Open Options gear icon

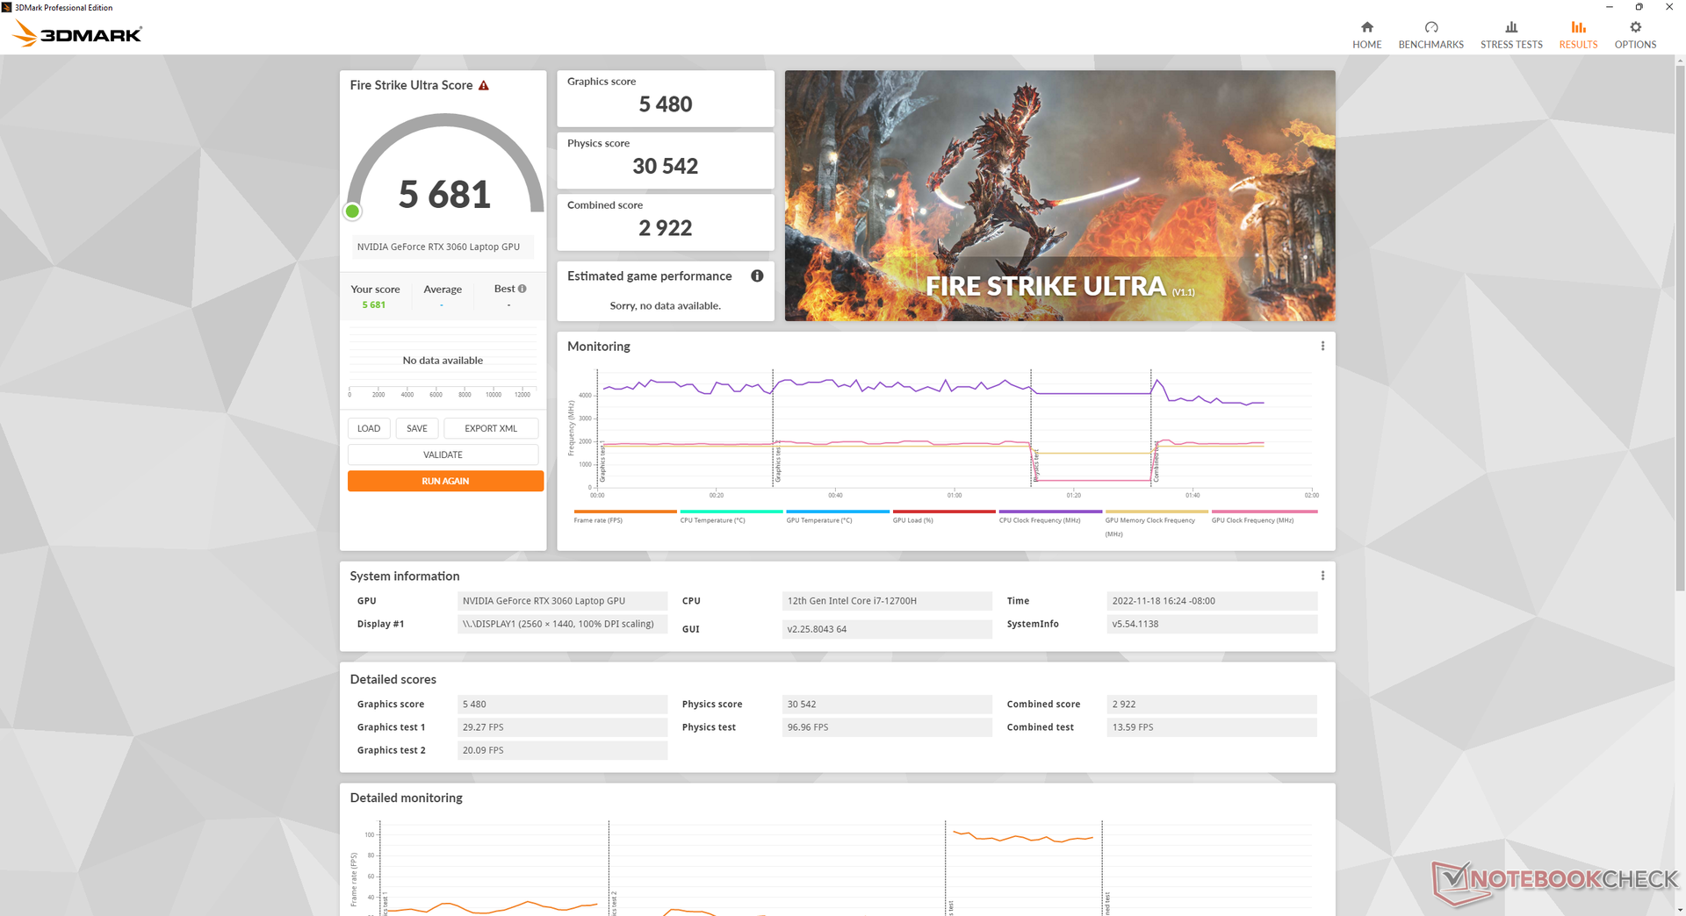click(1635, 27)
